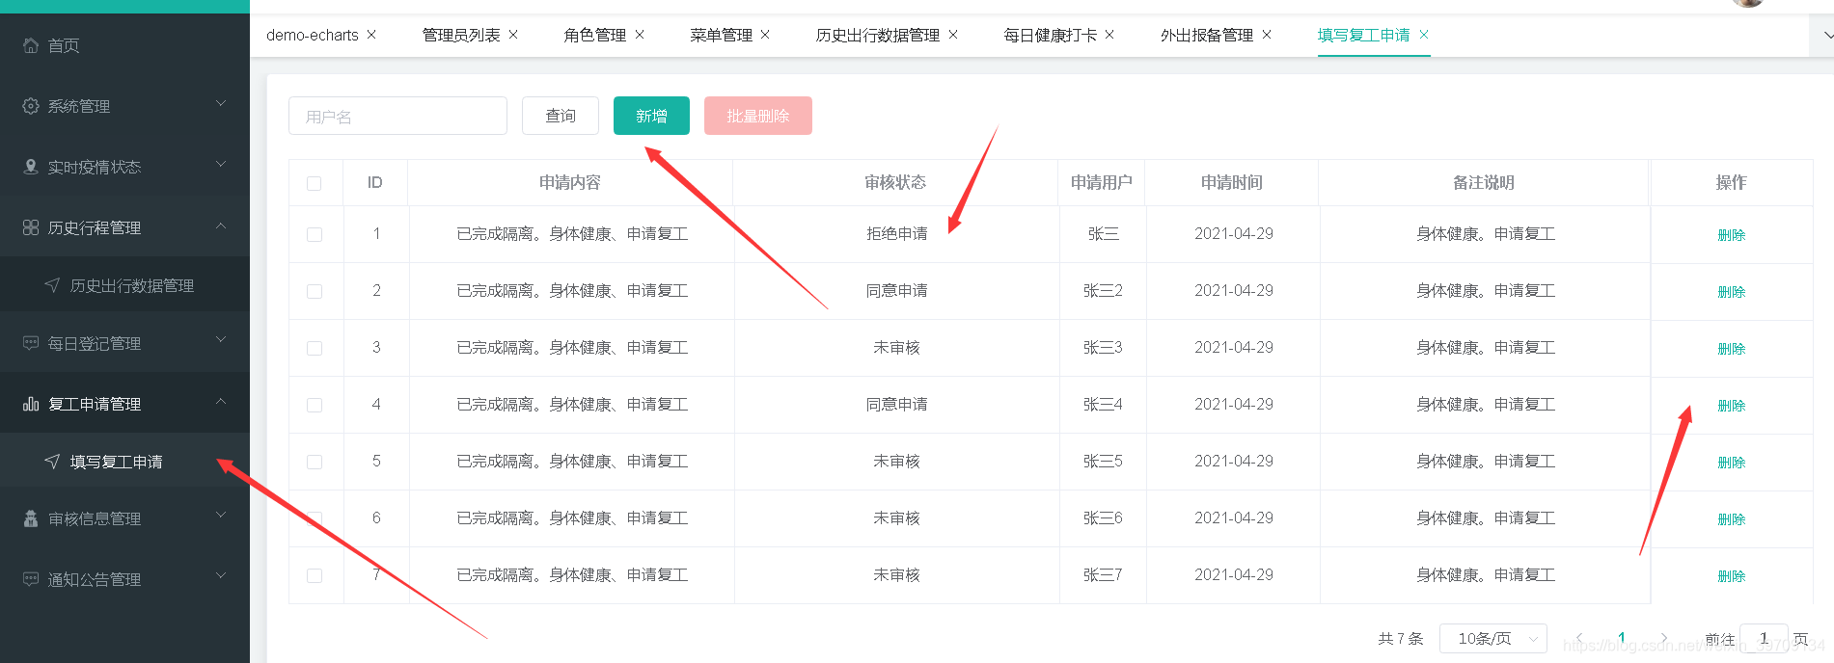
Task: Click 删除 link for user 张三2
Action: pyautogui.click(x=1731, y=292)
